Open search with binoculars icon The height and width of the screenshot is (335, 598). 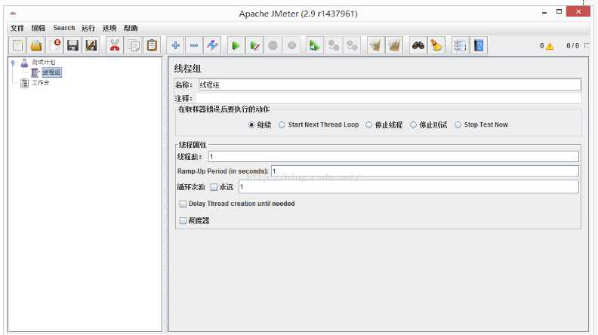(x=418, y=46)
